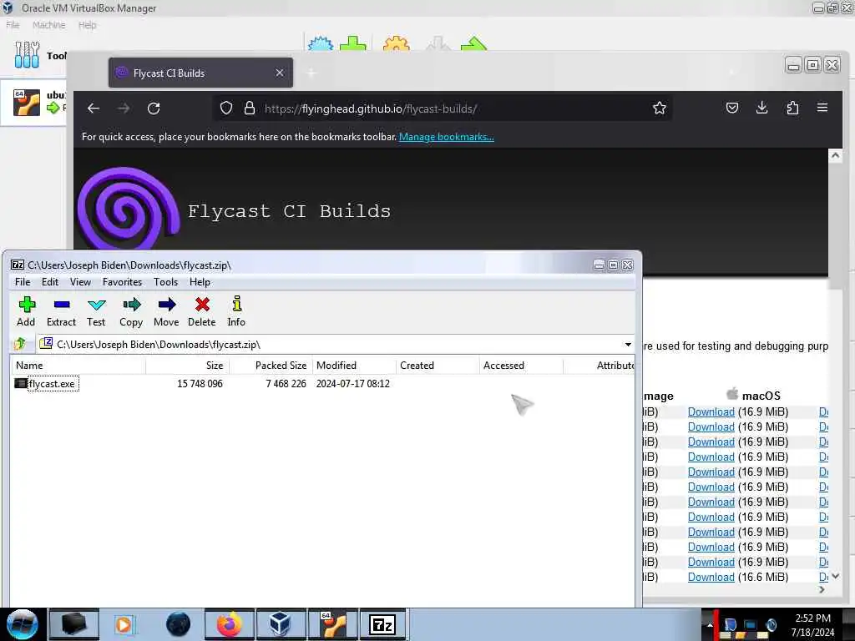The image size is (855, 641).
Task: Run the Test archive tool
Action: click(x=96, y=312)
